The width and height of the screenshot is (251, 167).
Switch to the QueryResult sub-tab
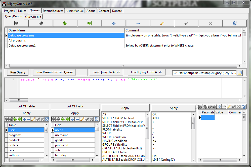coord(33,17)
